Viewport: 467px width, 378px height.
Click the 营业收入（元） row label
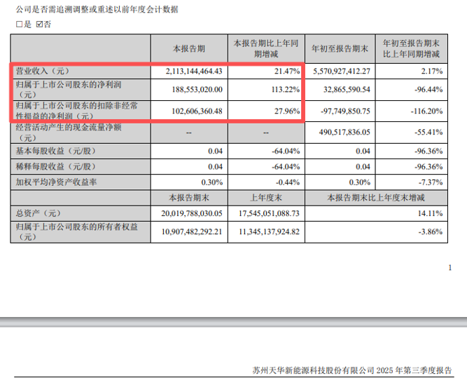43,72
